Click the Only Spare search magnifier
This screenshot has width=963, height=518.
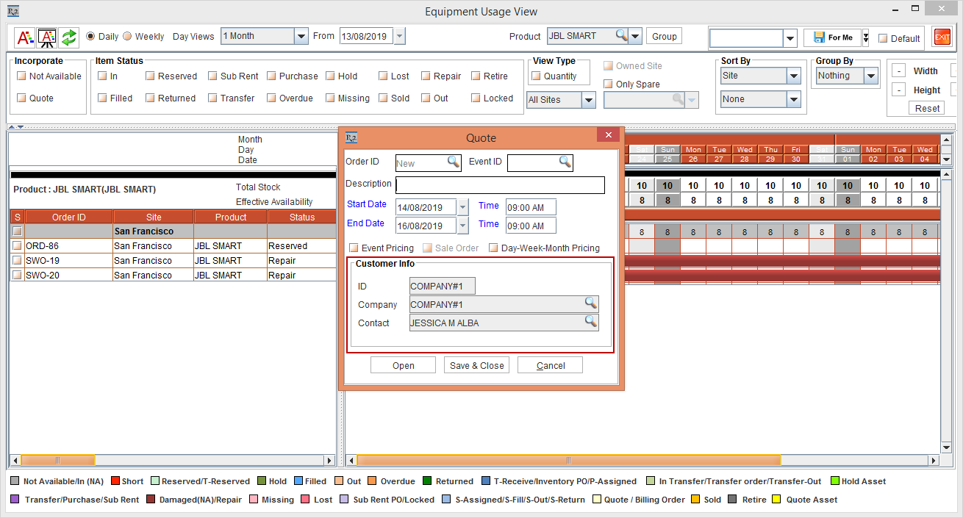677,99
